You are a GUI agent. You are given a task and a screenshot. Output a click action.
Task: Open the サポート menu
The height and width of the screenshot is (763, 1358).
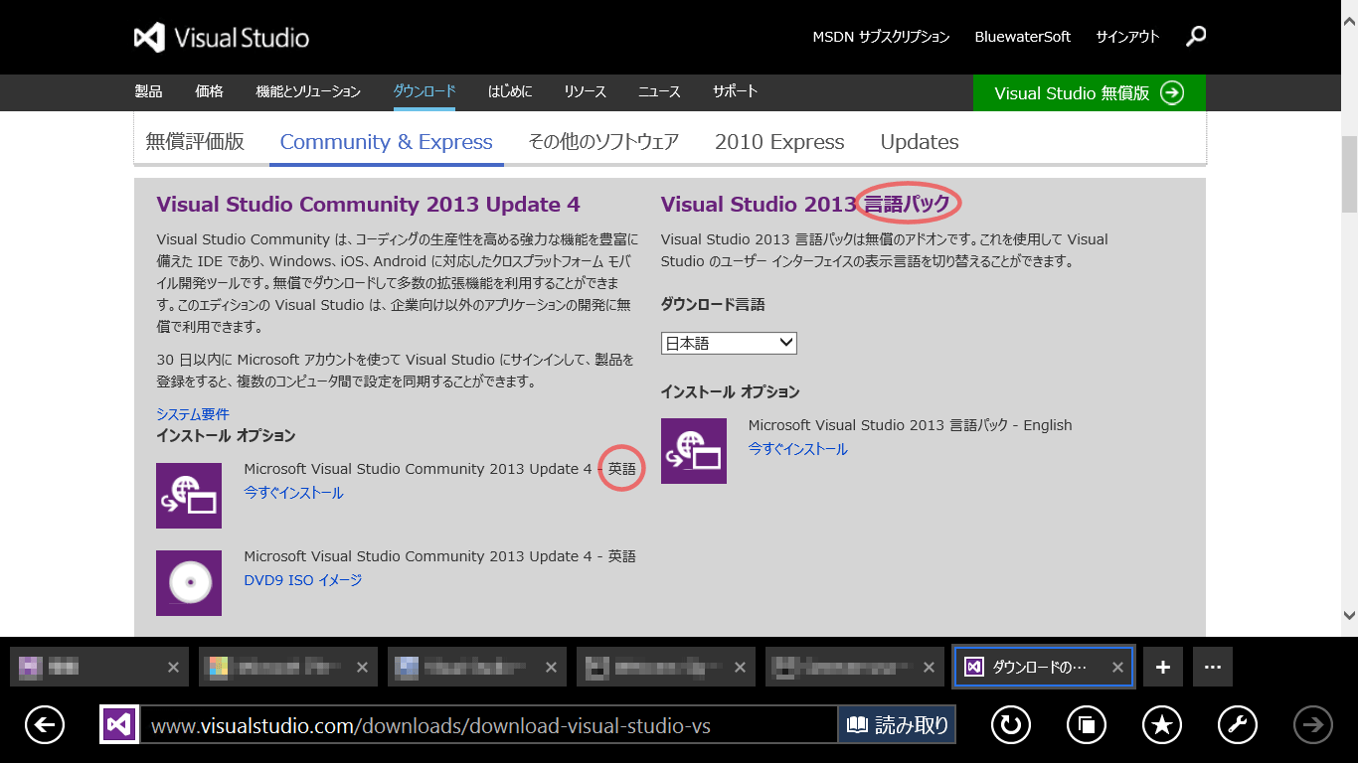tap(735, 91)
